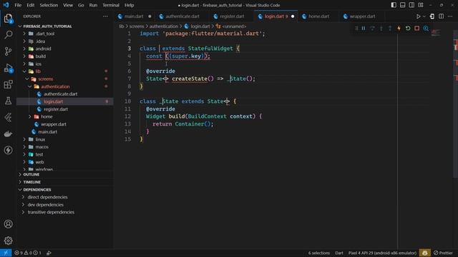
Task: Click the 6 selections status item
Action: (319, 253)
